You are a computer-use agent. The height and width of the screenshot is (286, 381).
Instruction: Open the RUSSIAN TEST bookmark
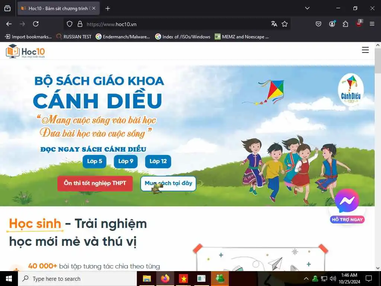pyautogui.click(x=74, y=37)
